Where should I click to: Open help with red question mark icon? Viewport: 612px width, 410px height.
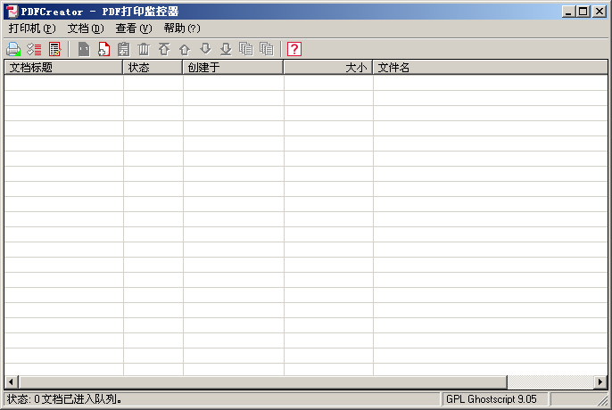click(294, 49)
